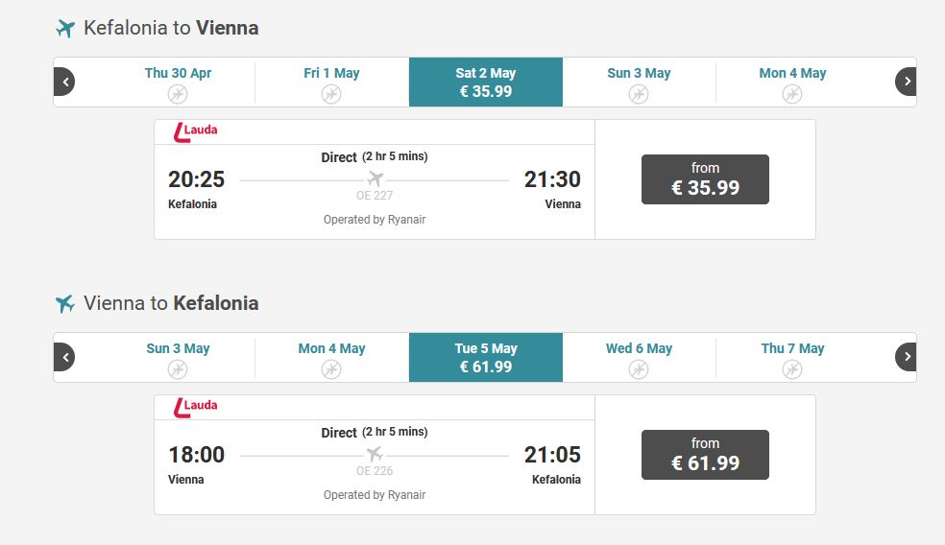The image size is (945, 545).
Task: Select the Wed 6 May date tab
Action: (x=639, y=358)
